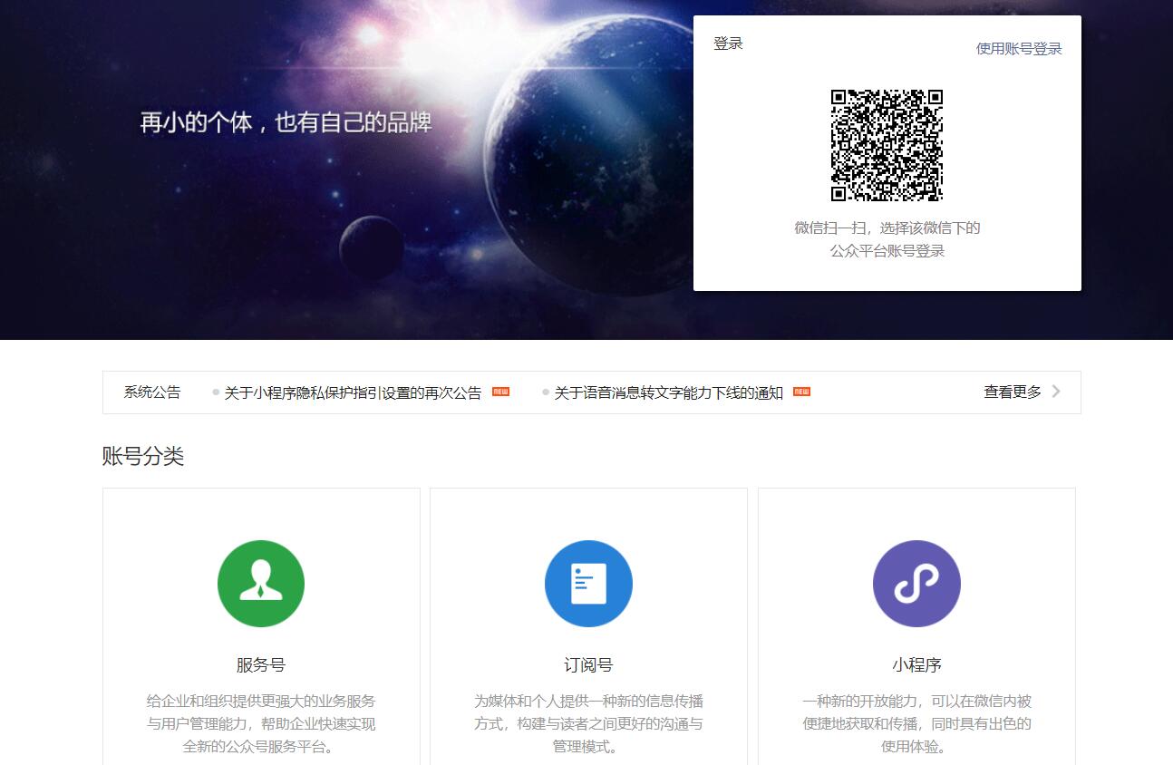
Task: Open announcement 关于语音消息转文字能力下线的通知
Action: (x=669, y=392)
